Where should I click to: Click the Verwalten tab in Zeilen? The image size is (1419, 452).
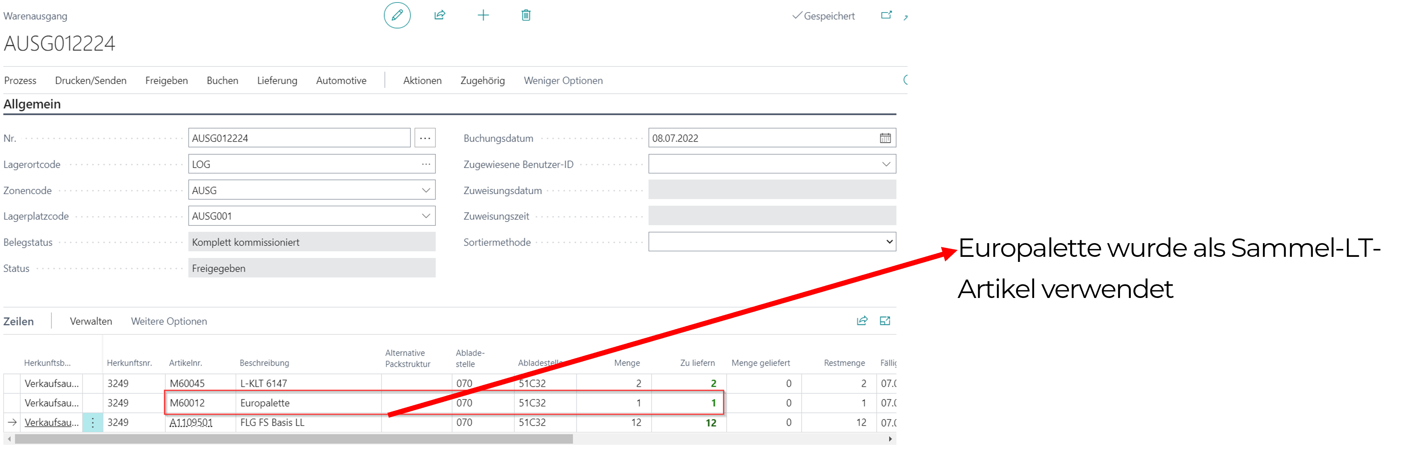(x=91, y=321)
